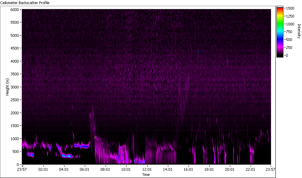Select the 4000 height tick label
Screen dimensions: 302x178
point(14,61)
